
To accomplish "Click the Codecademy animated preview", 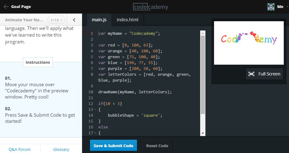I will 249,43.
